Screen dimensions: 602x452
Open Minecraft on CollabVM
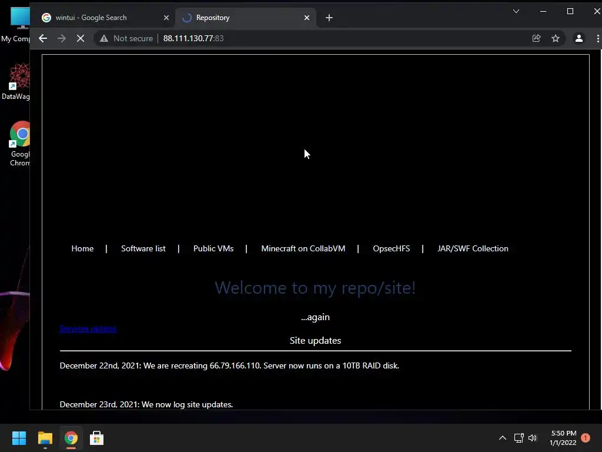(303, 249)
